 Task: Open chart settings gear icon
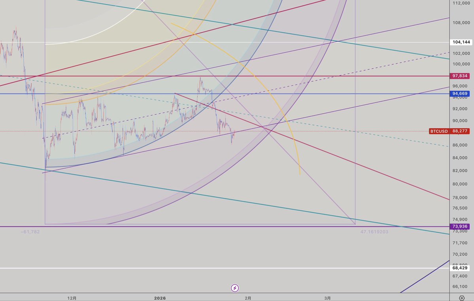pos(462,298)
